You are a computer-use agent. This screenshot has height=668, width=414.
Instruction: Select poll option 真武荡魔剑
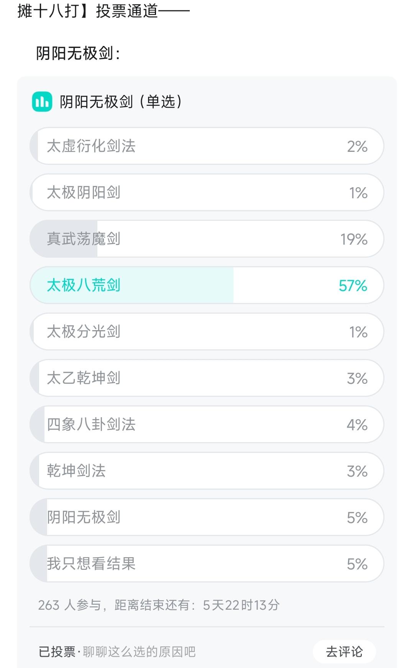tap(207, 239)
